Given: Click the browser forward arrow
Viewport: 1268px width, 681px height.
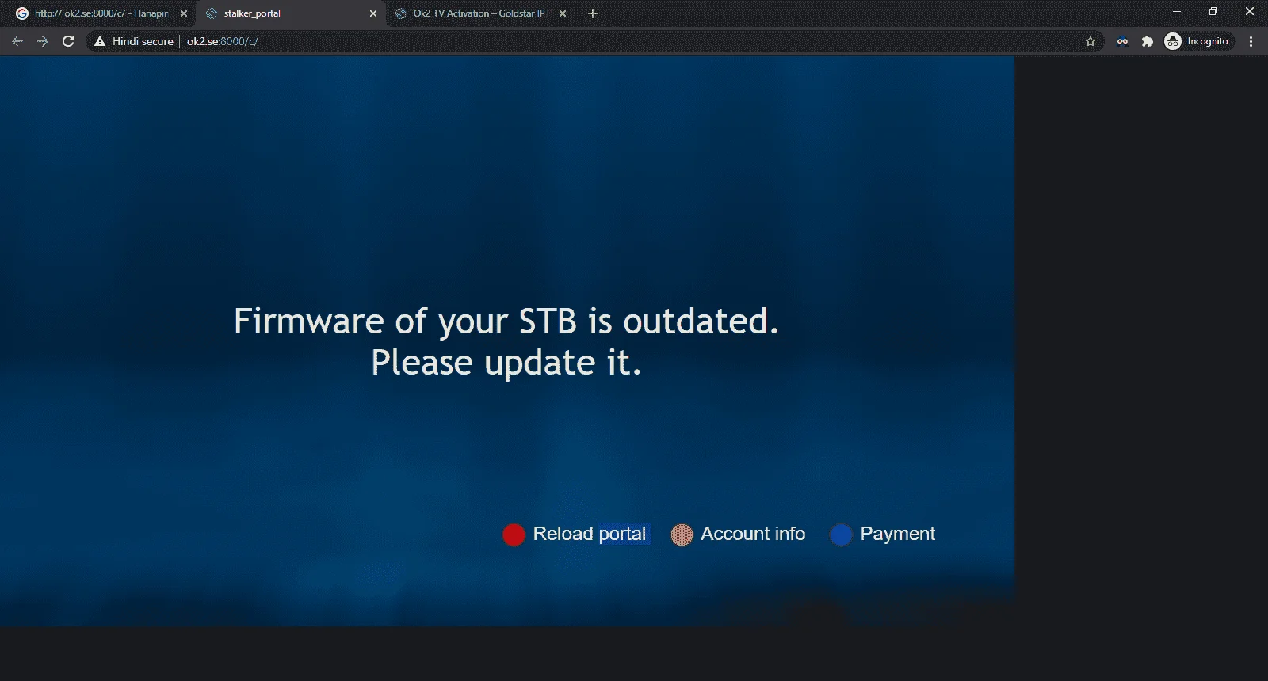Looking at the screenshot, I should [x=43, y=41].
